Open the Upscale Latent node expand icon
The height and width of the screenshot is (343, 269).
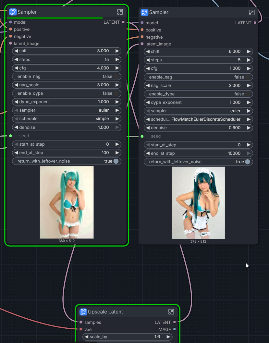171,312
